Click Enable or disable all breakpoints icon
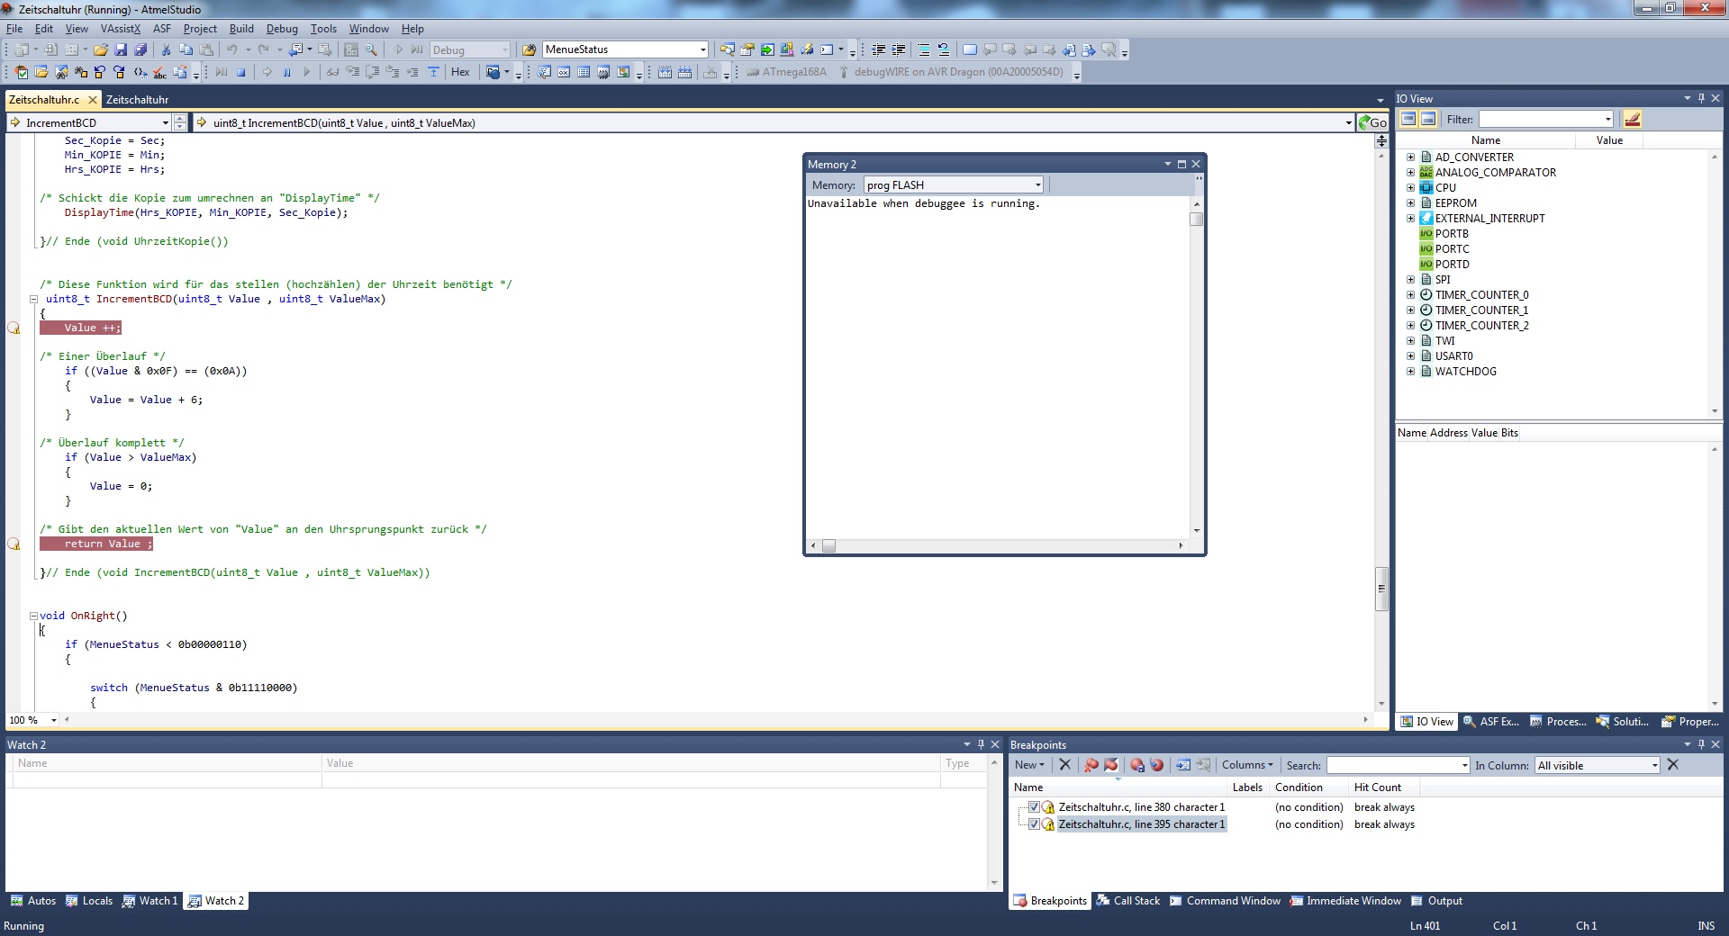1729x936 pixels. click(1111, 765)
